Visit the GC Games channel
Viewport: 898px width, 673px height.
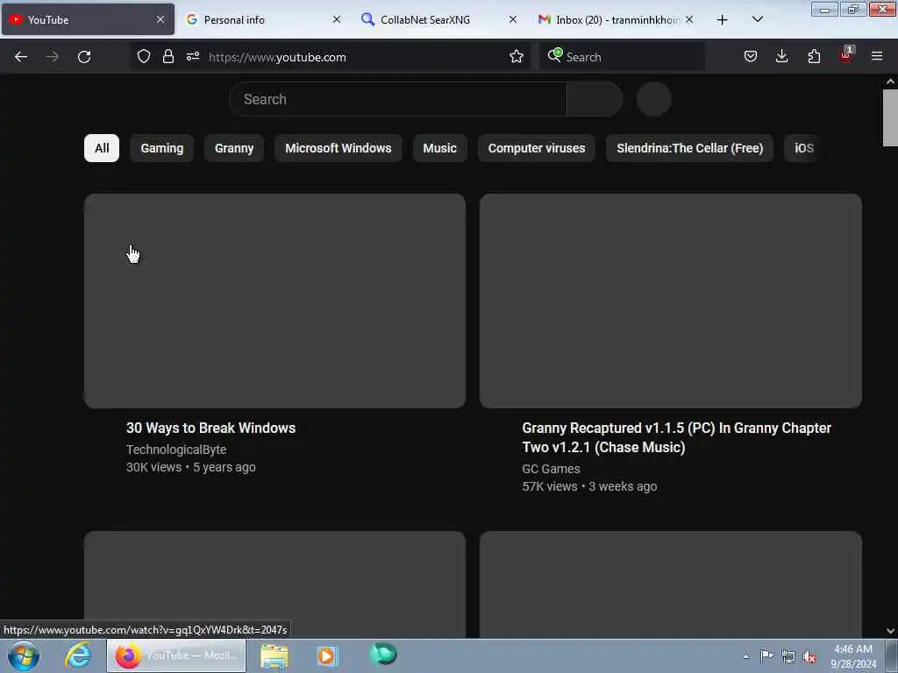(x=551, y=469)
